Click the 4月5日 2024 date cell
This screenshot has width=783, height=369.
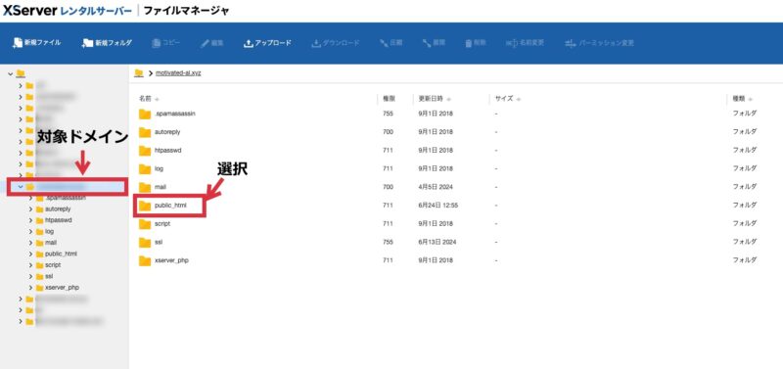pyautogui.click(x=436, y=187)
